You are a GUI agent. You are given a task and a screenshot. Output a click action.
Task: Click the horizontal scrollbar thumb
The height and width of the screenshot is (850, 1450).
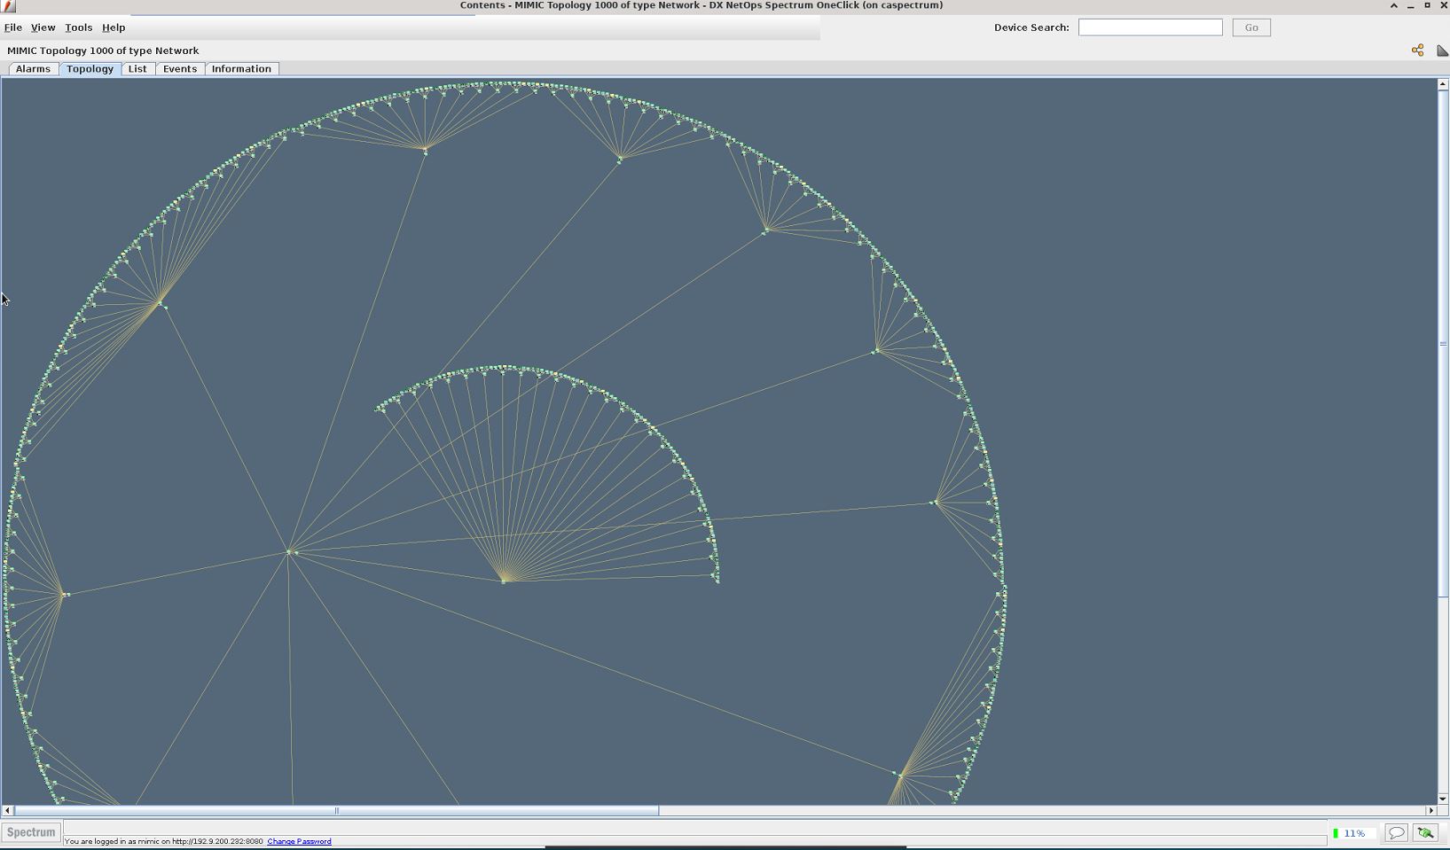[x=336, y=810]
